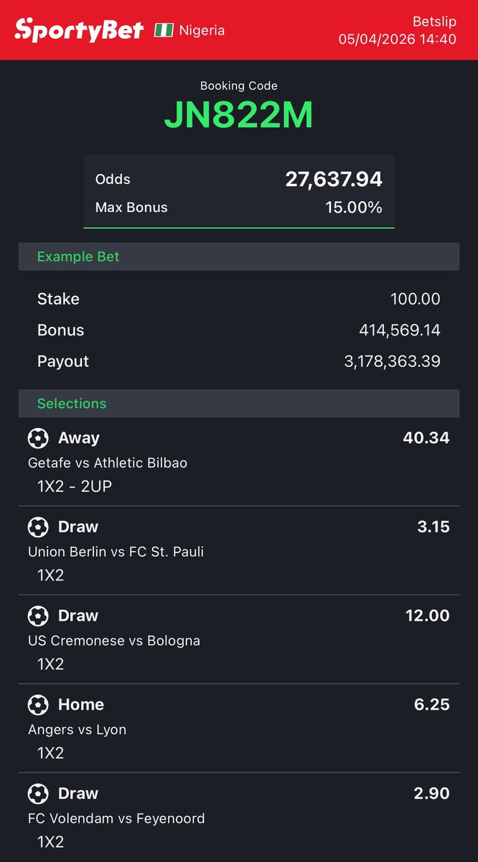Select the Getafe vs Athletic Bilbao match
The width and height of the screenshot is (478, 862).
[108, 463]
